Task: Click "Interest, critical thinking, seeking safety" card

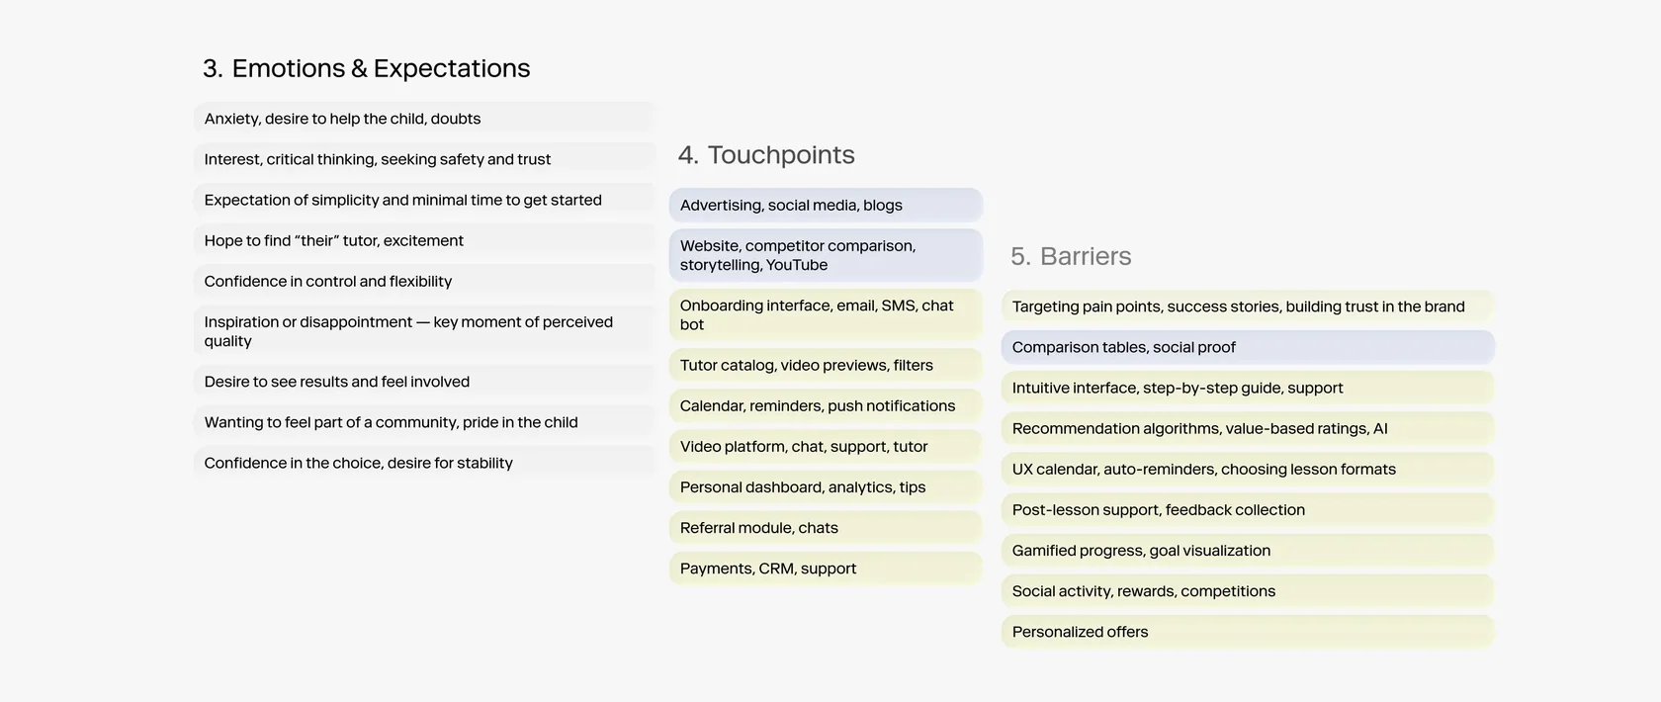Action: click(x=424, y=159)
